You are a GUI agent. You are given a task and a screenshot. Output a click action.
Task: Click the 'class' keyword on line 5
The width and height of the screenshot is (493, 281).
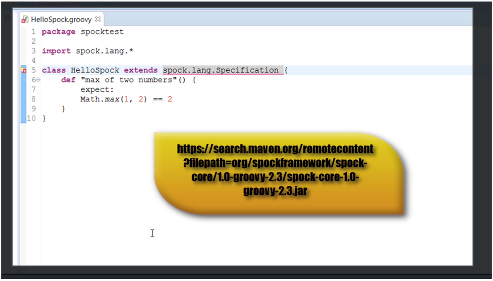(54, 70)
